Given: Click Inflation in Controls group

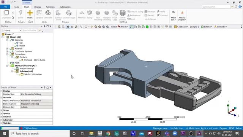Looking at the screenshot, I should [x=150, y=11].
